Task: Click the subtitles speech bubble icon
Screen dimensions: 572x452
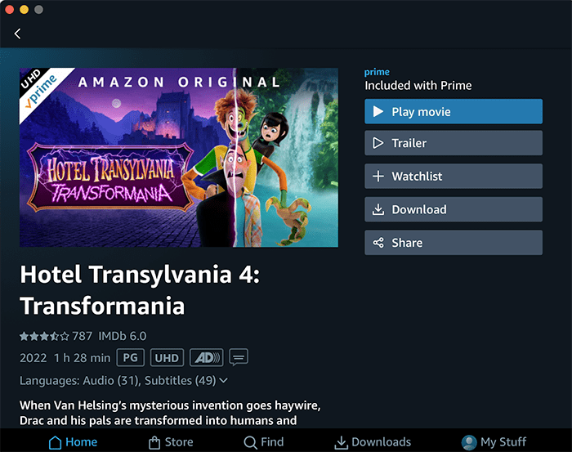Action: pos(239,357)
